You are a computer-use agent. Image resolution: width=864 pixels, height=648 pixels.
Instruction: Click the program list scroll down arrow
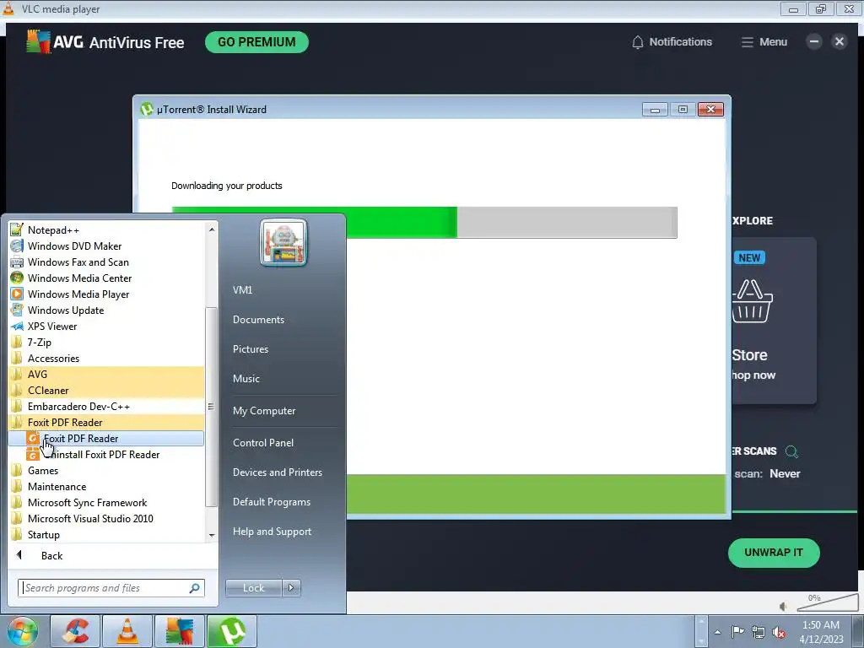tap(212, 536)
